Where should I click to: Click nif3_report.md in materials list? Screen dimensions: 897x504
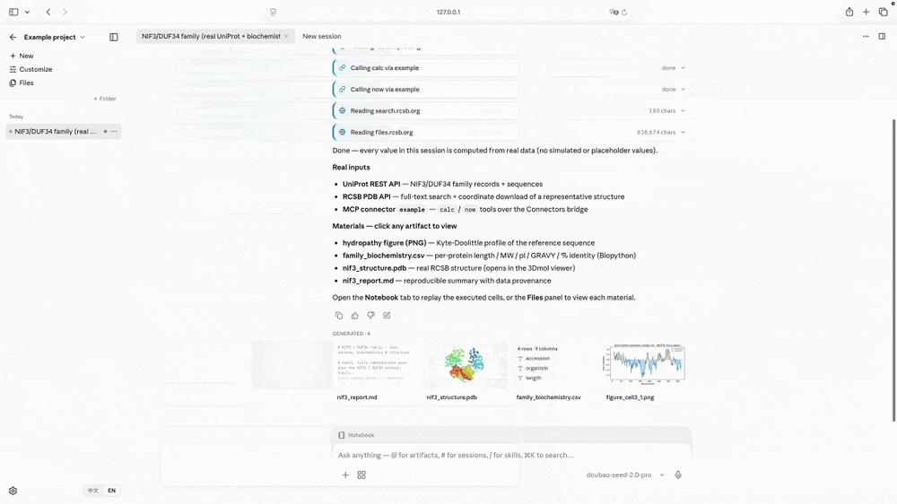click(x=368, y=281)
